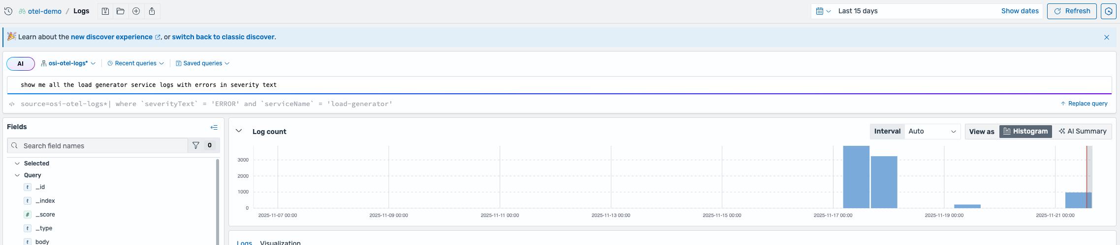Expand the Recent queries menu
The height and width of the screenshot is (245, 1120).
point(136,63)
